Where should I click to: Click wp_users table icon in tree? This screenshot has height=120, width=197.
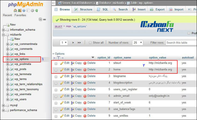pyautogui.click(x=12, y=99)
